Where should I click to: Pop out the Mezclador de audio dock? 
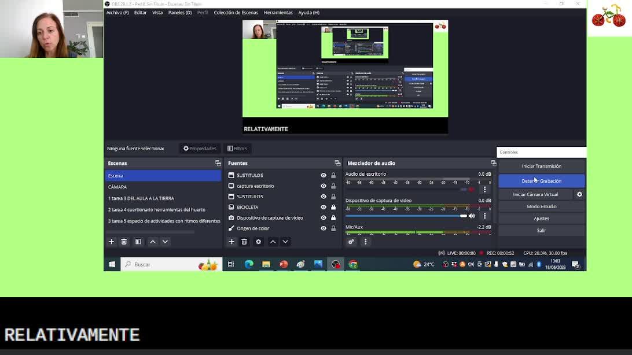[494, 163]
